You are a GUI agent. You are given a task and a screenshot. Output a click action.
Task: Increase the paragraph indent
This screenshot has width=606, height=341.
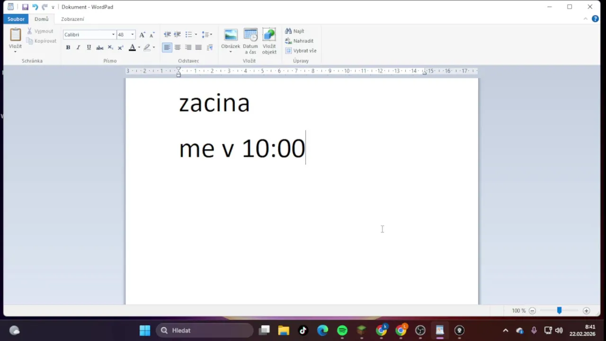(178, 35)
